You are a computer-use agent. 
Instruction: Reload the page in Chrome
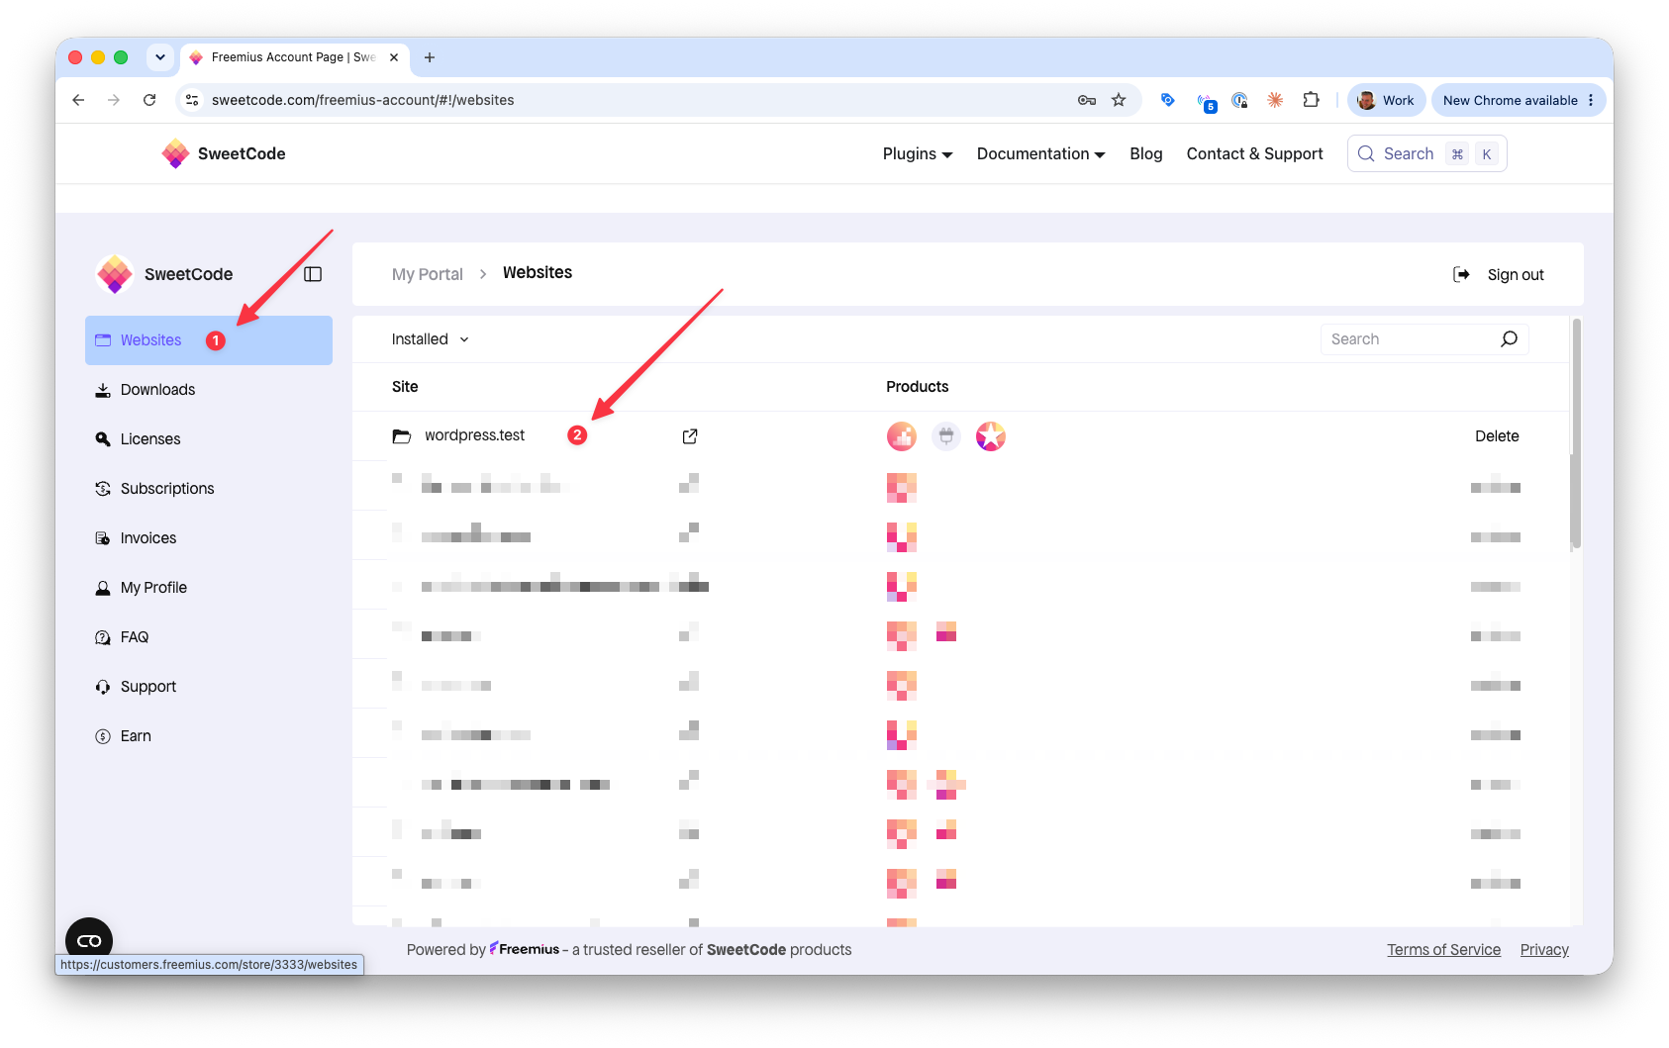tap(149, 100)
